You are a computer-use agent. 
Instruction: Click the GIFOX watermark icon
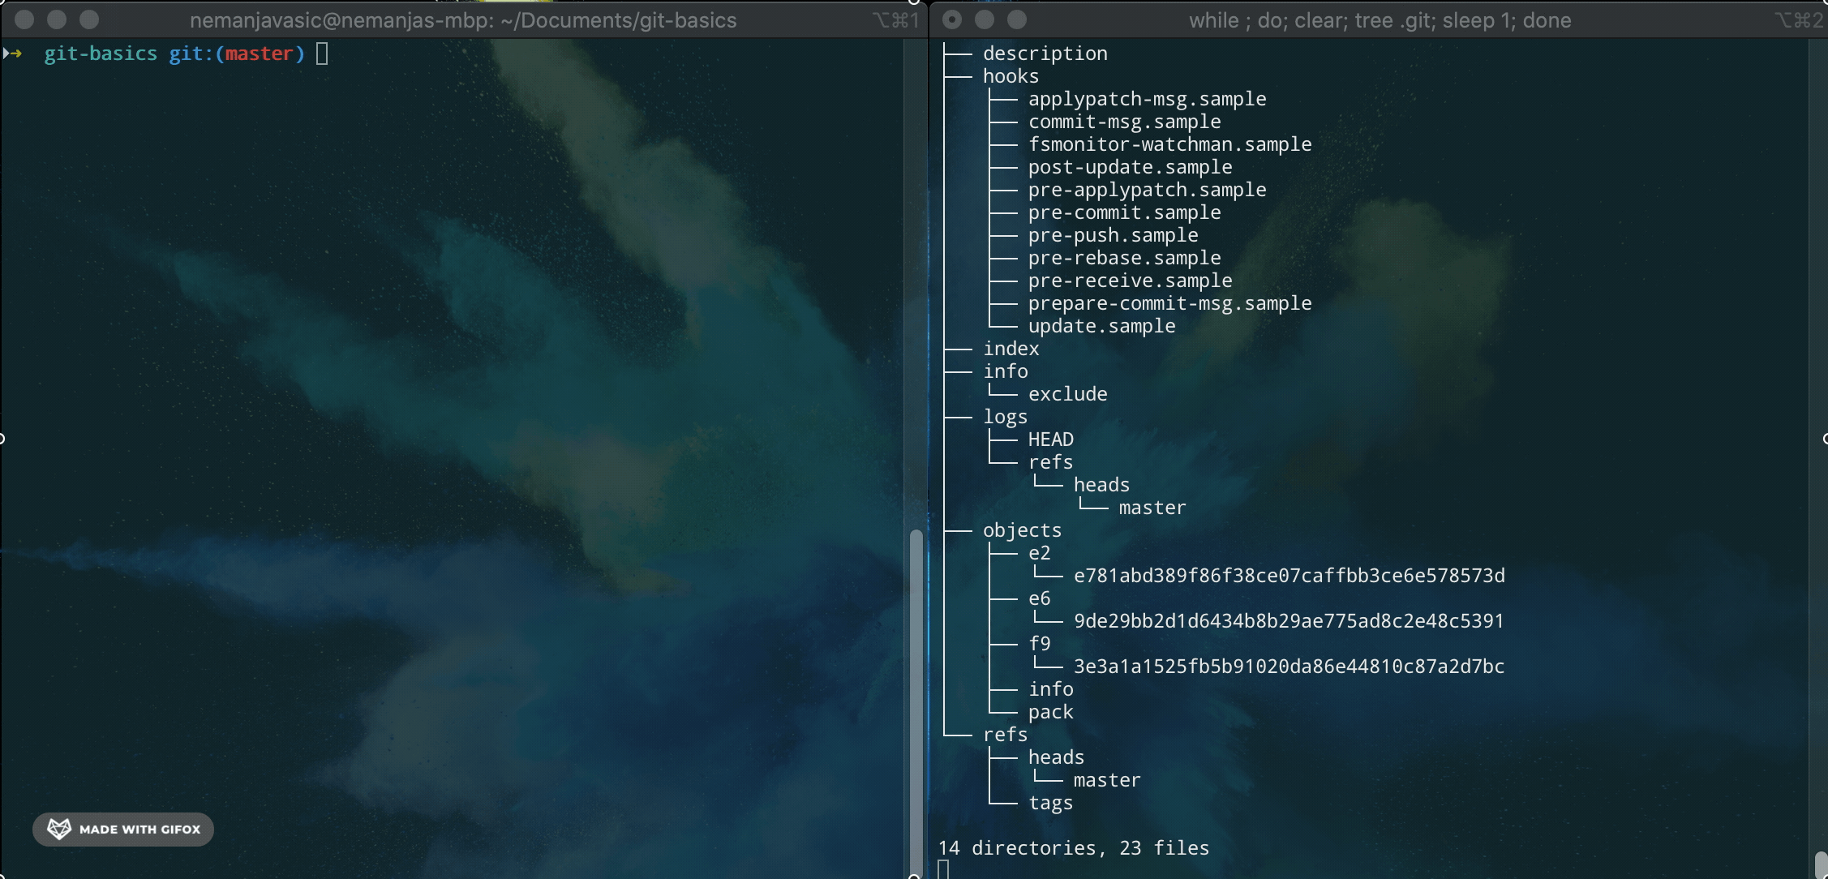[59, 829]
